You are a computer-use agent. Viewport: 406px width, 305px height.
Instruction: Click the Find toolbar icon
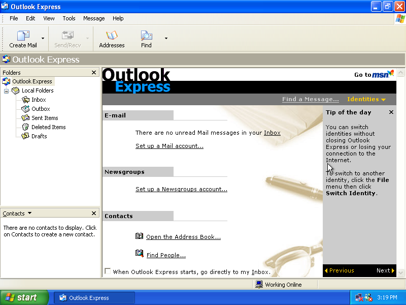pyautogui.click(x=146, y=36)
